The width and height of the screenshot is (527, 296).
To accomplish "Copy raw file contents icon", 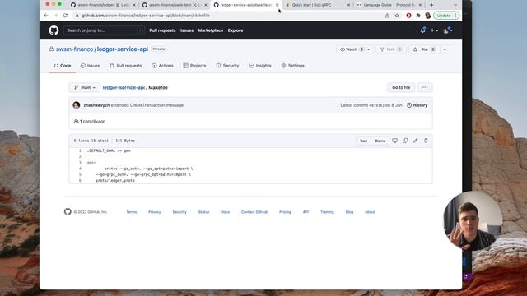I will point(405,141).
